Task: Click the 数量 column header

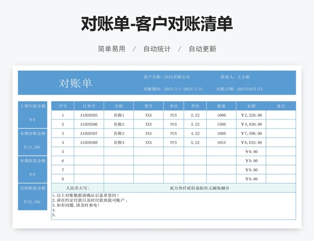Action: tap(221, 106)
